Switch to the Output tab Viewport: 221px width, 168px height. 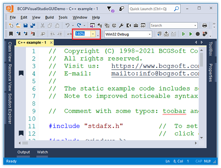pyautogui.click(x=24, y=152)
